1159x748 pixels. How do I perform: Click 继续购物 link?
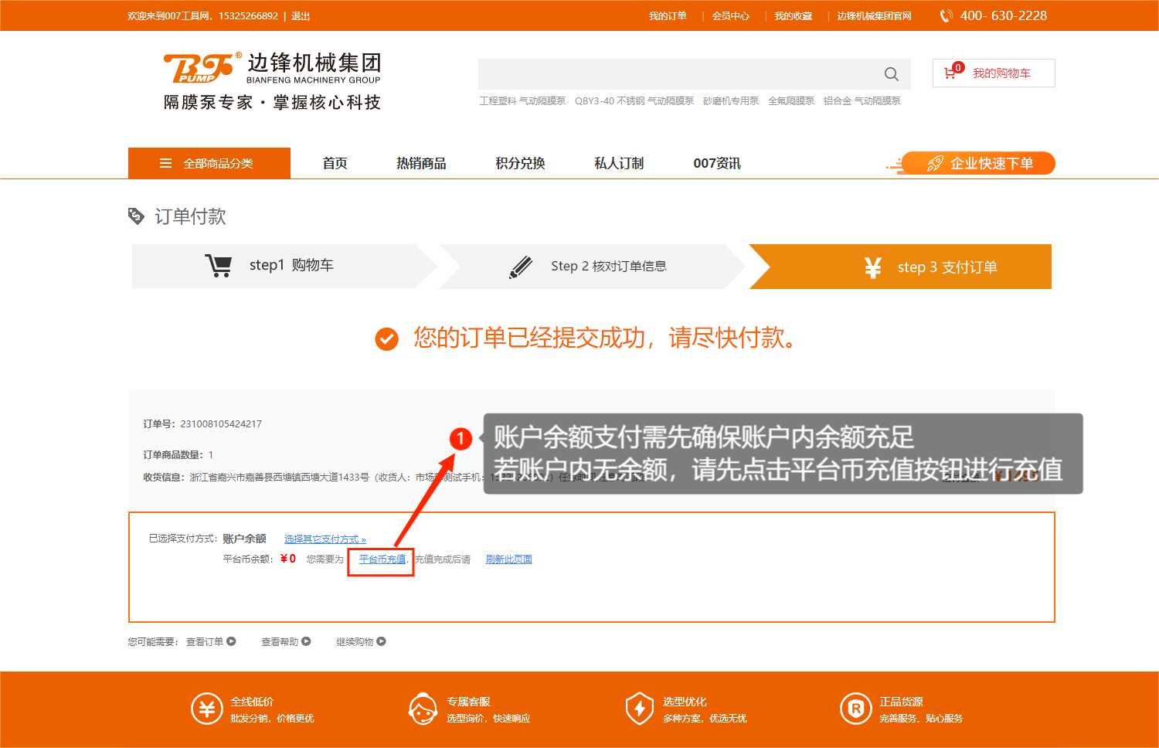click(x=355, y=641)
